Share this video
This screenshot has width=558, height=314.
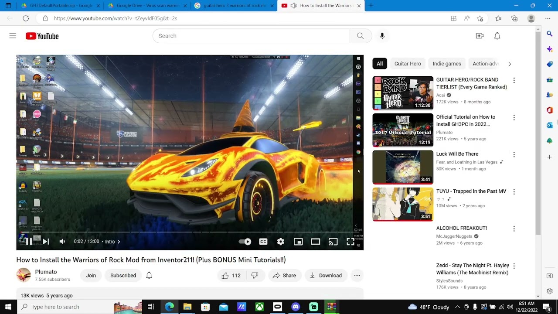click(x=284, y=275)
